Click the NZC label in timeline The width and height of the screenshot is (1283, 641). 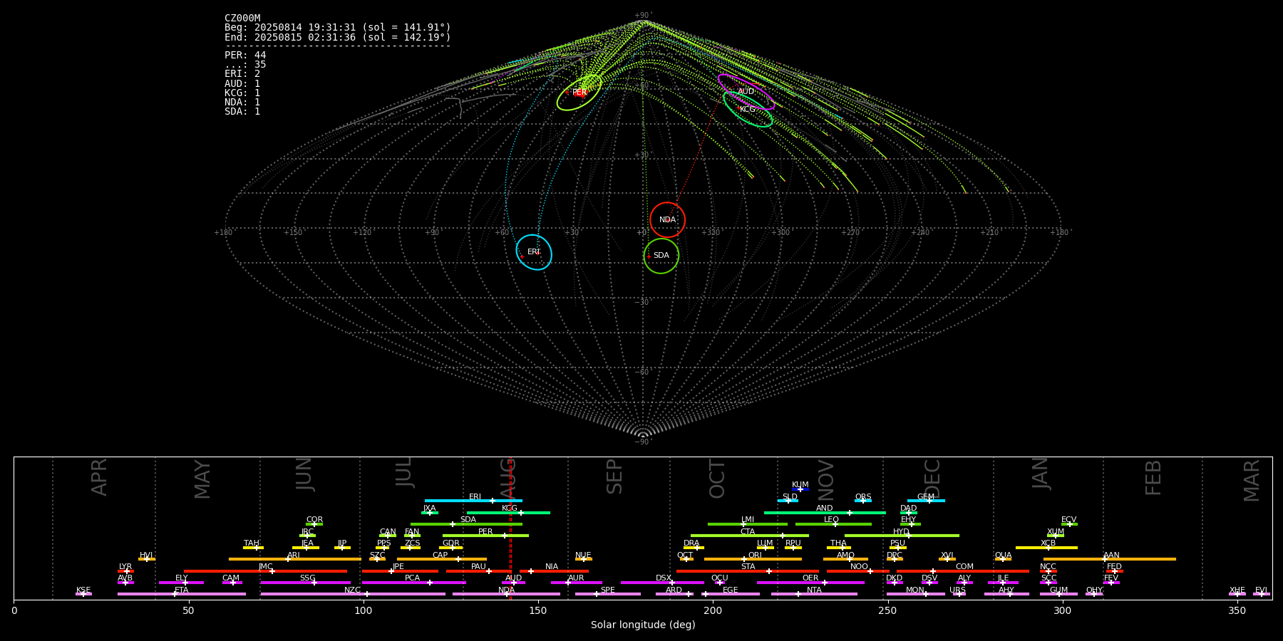352,590
